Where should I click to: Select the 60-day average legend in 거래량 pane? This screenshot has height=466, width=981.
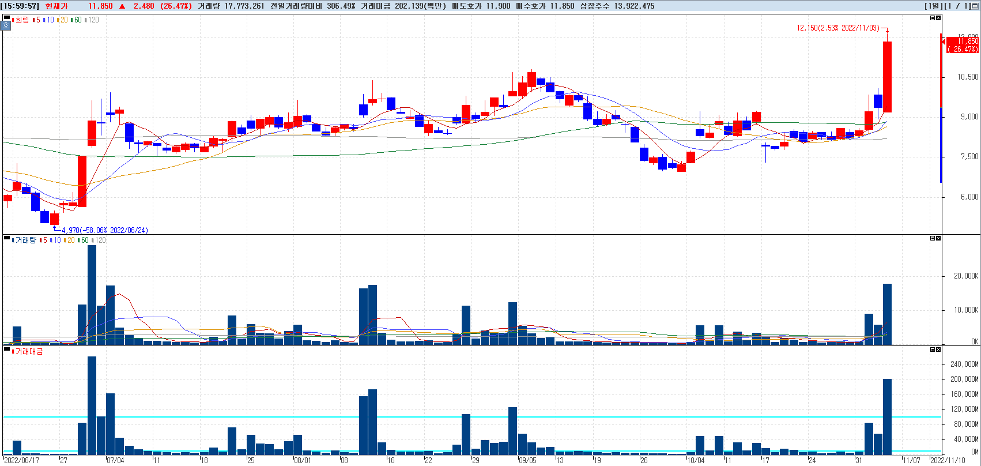84,240
